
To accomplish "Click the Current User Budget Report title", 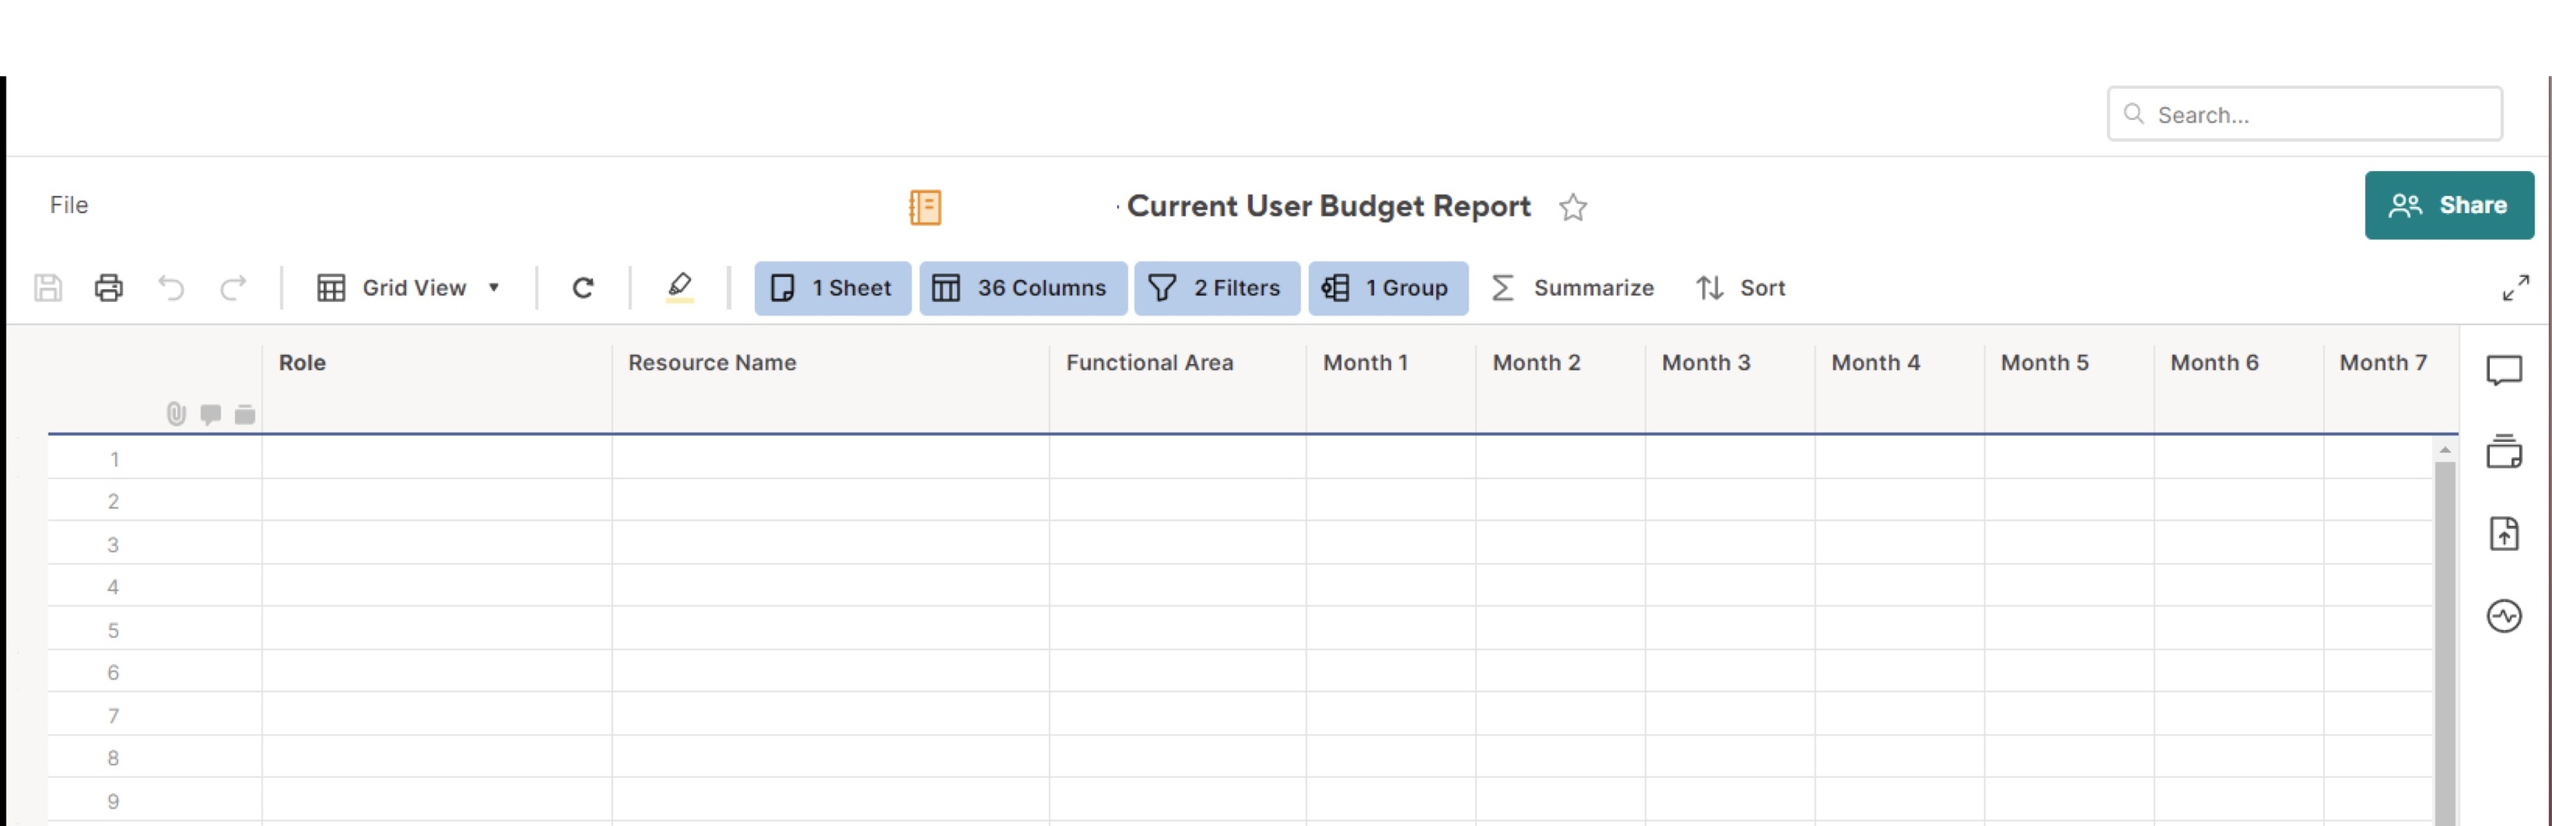I will pos(1328,206).
